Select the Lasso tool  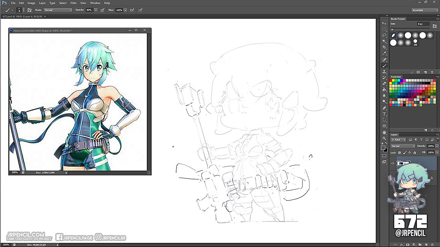point(384,35)
